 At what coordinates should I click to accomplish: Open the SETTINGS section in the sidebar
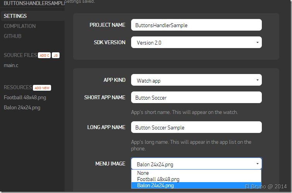tap(15, 16)
